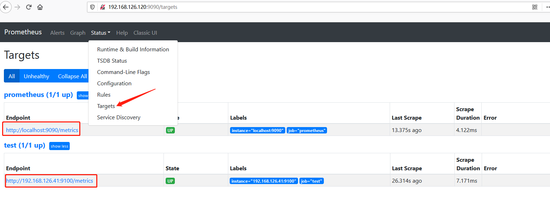Image resolution: width=550 pixels, height=223 pixels.
Task: Click the broken padlock icon beside the URL
Action: (102, 7)
